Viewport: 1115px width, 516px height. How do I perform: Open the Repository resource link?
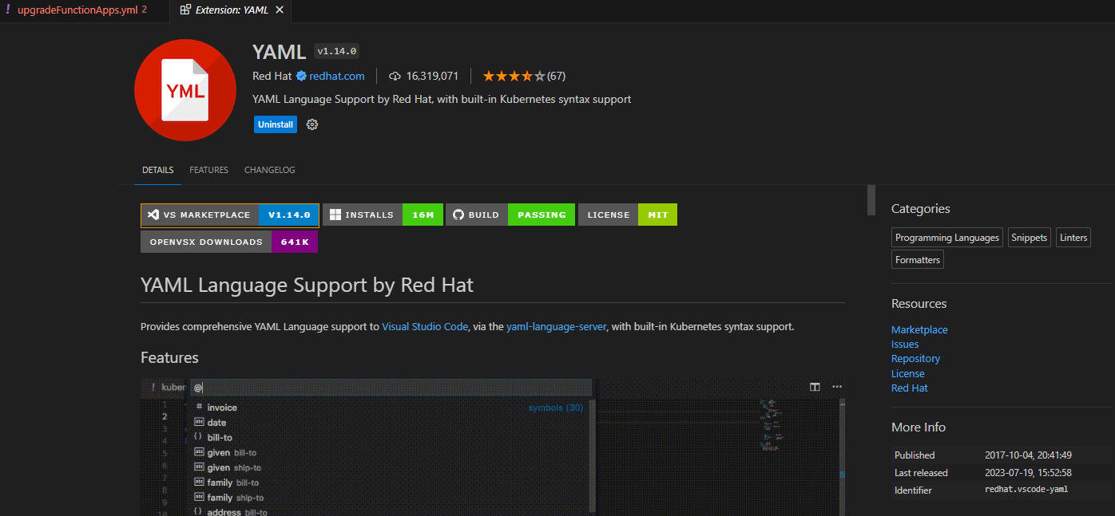pyautogui.click(x=915, y=359)
